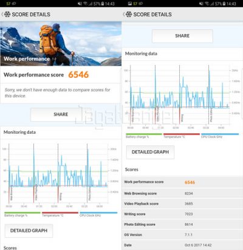Tap SHARE button under the comparison data message

(x=61, y=114)
